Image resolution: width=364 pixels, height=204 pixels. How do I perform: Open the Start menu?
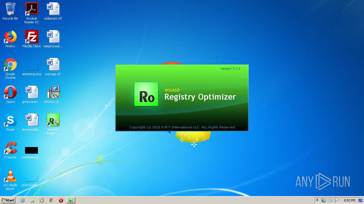pyautogui.click(x=8, y=200)
